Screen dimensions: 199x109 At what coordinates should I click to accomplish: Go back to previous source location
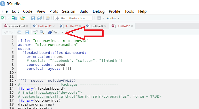[x=6, y=32]
